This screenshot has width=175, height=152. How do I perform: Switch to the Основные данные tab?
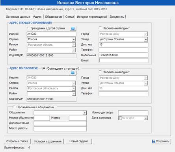tap(18, 17)
